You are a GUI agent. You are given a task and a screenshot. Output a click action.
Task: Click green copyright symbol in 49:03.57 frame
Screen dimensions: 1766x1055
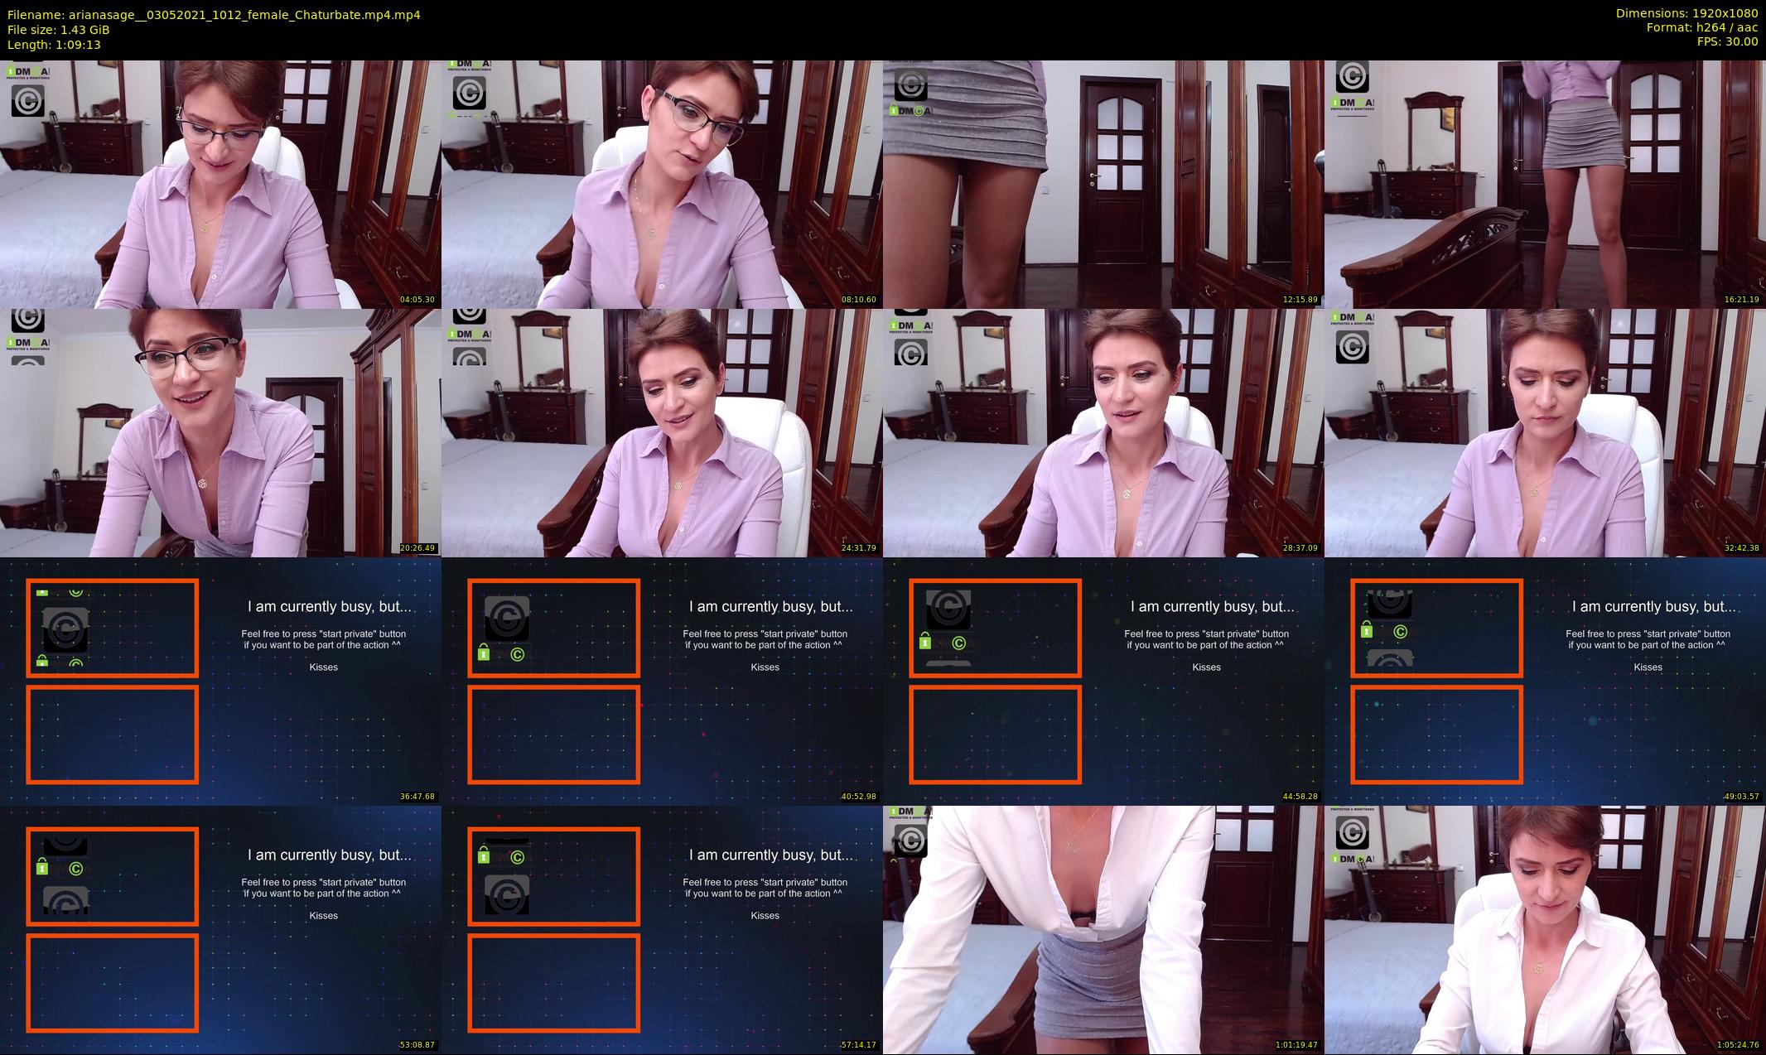(1401, 632)
